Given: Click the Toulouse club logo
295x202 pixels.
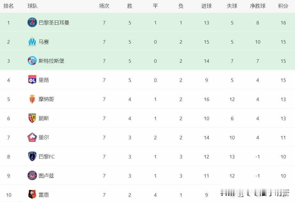Looking at the screenshot, I should coord(32,176).
